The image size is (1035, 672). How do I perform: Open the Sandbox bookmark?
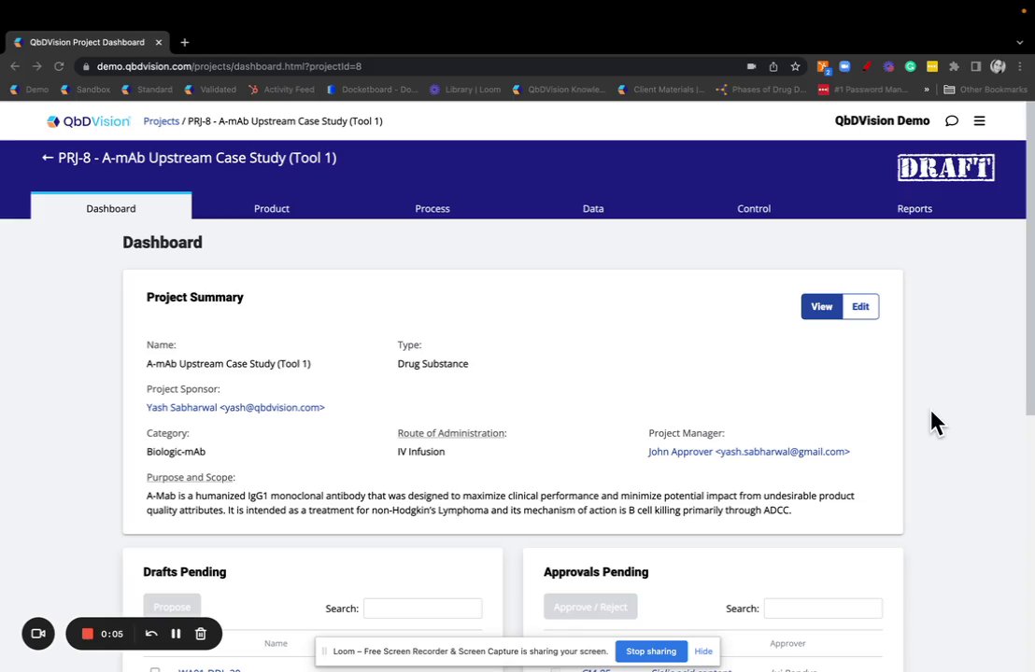[x=85, y=90]
